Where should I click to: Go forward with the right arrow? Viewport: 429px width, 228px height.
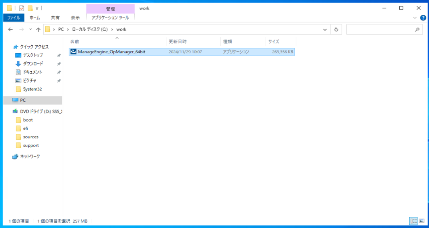tap(21, 30)
